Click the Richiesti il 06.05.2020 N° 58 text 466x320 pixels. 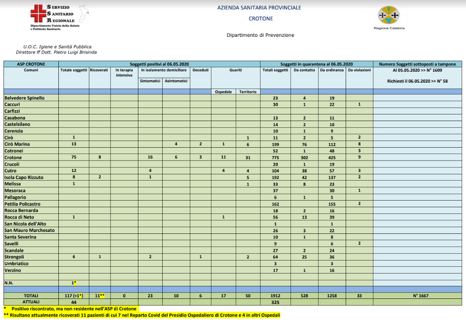pos(417,81)
